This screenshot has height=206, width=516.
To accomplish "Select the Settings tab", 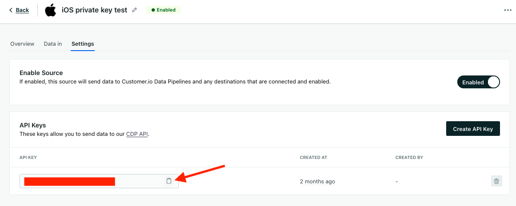I will pos(83,44).
